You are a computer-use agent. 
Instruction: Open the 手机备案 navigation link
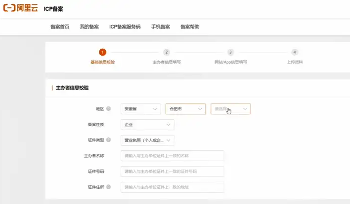(x=161, y=27)
